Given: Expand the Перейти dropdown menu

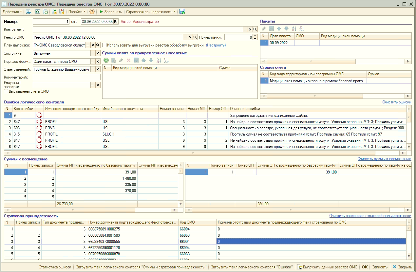Looking at the screenshot, I should coord(77,12).
